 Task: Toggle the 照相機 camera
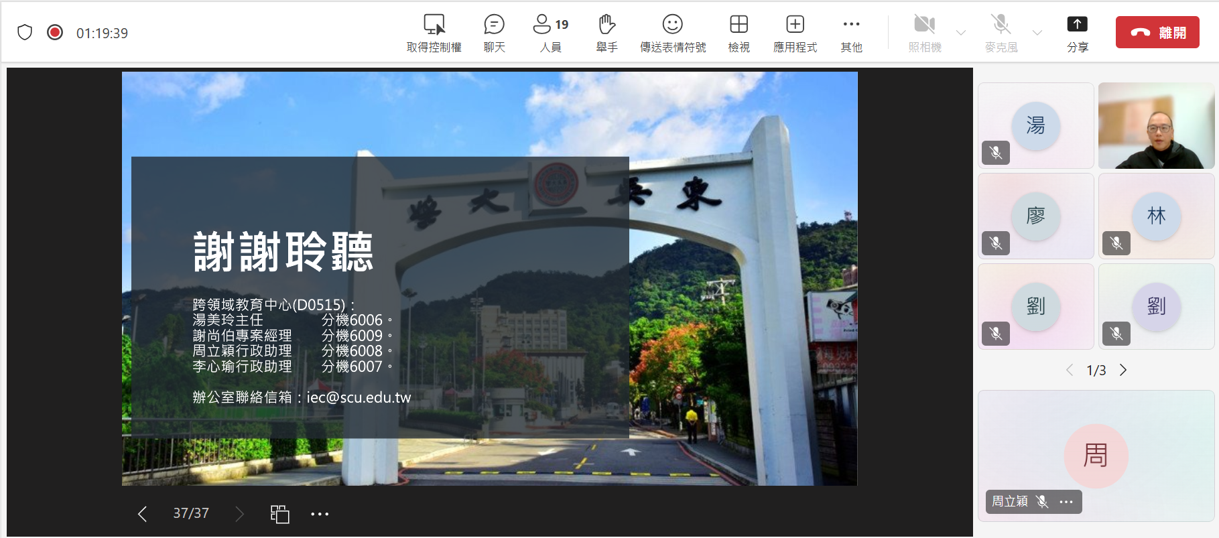click(925, 33)
